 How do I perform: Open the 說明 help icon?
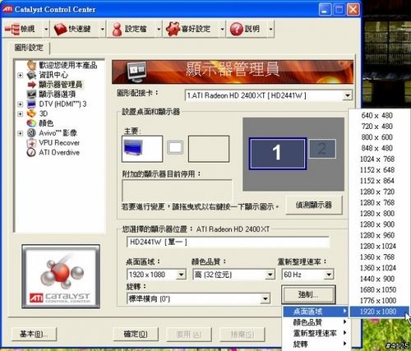pyautogui.click(x=236, y=29)
